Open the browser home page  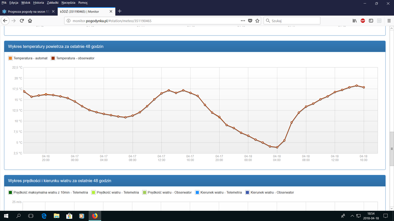click(30, 21)
